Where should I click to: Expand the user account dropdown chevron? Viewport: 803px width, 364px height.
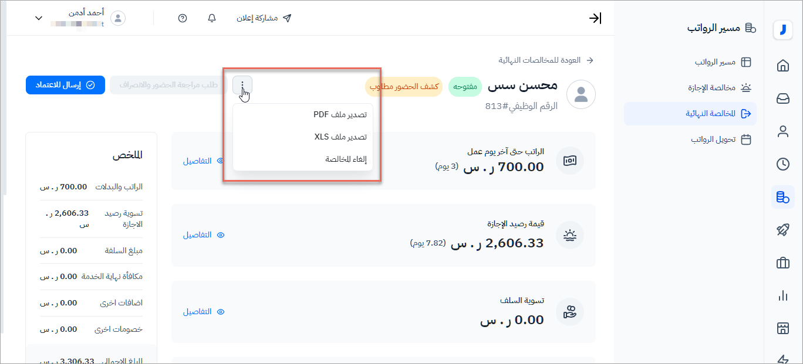click(39, 18)
